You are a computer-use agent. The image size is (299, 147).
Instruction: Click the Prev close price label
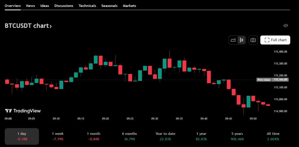(264, 80)
